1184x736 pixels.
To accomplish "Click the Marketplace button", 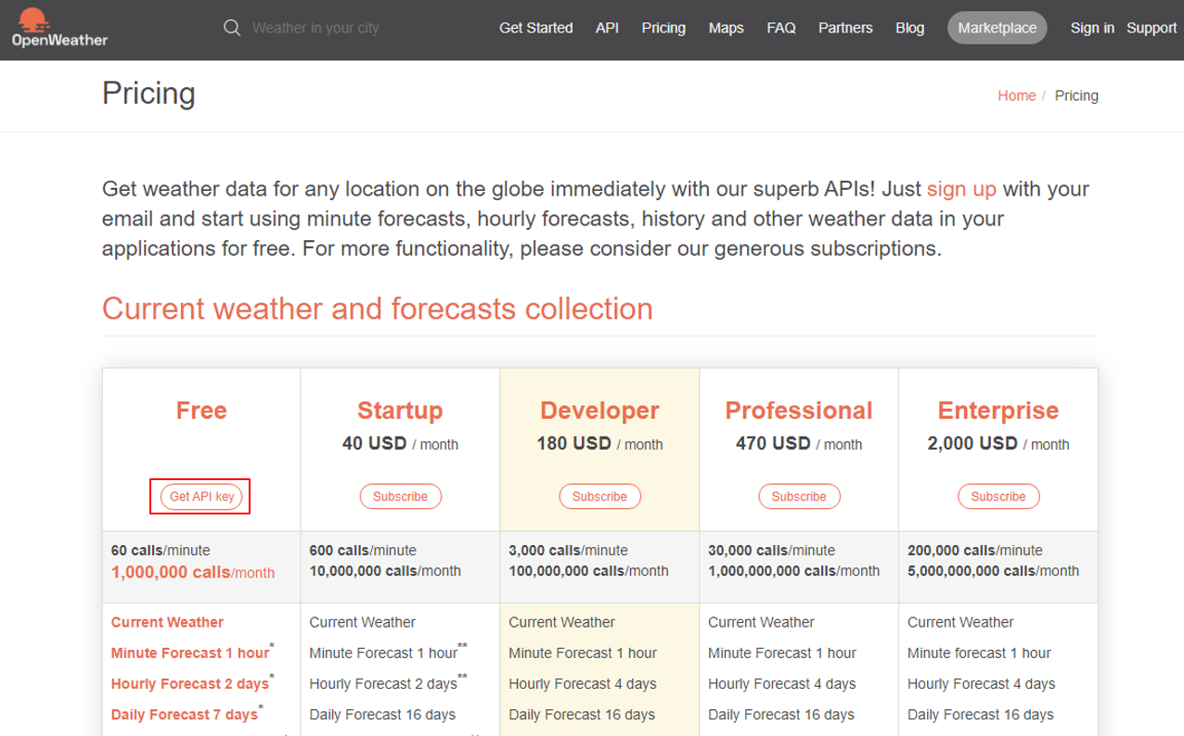I will pos(997,28).
